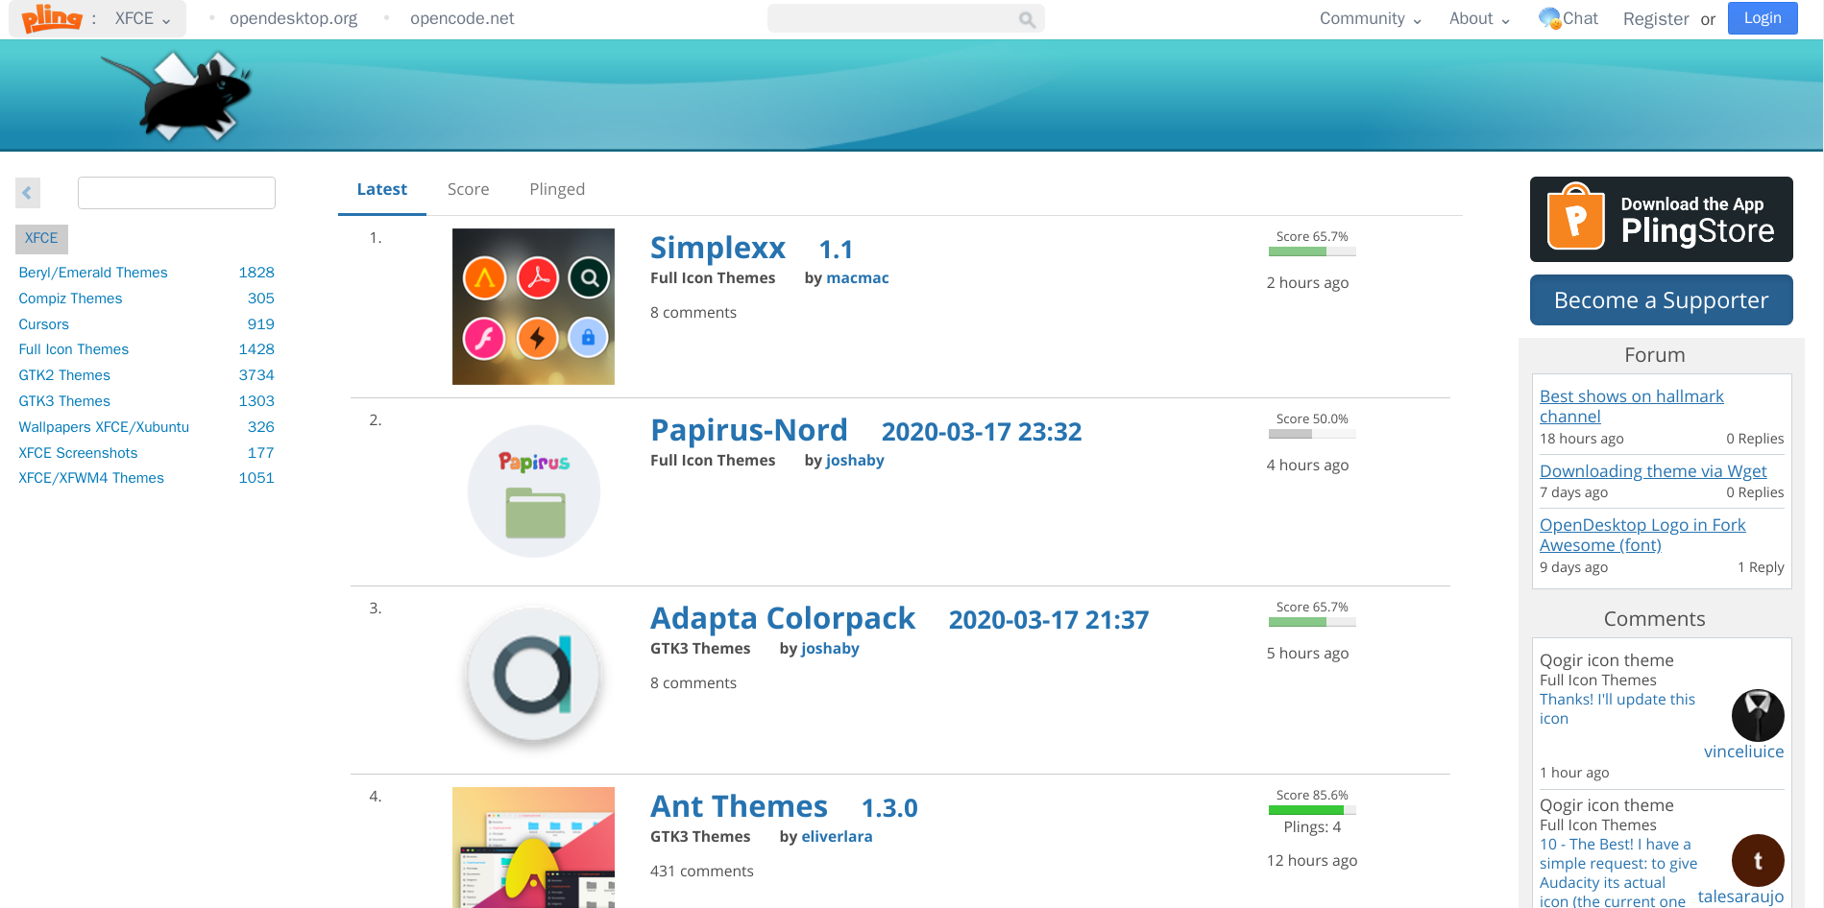Switch to the Plinged tab
The height and width of the screenshot is (908, 1824).
556,189
